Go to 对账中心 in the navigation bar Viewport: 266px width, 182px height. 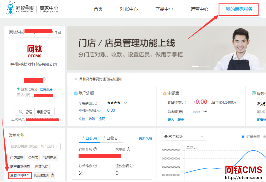pos(129,9)
